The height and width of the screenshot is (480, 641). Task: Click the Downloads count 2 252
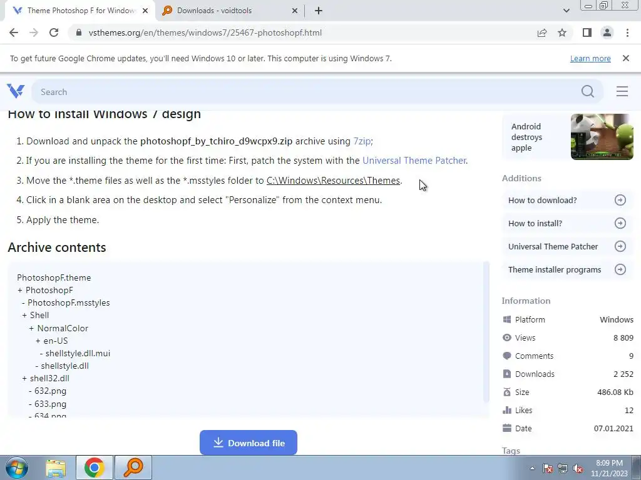coord(623,374)
